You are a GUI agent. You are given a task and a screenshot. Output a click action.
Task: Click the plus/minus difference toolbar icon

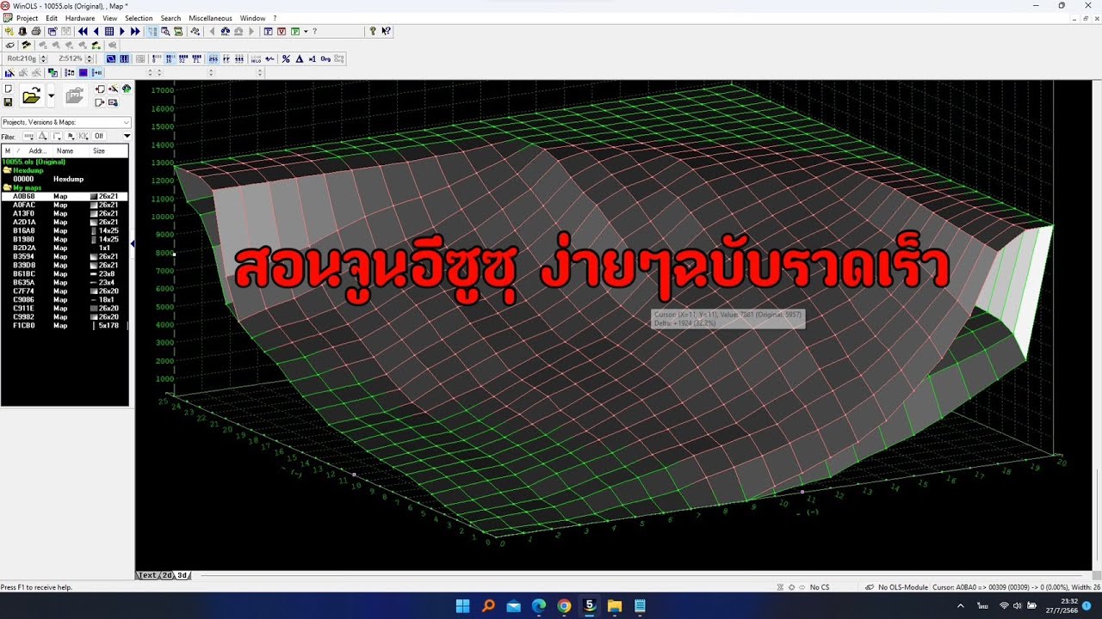point(269,58)
